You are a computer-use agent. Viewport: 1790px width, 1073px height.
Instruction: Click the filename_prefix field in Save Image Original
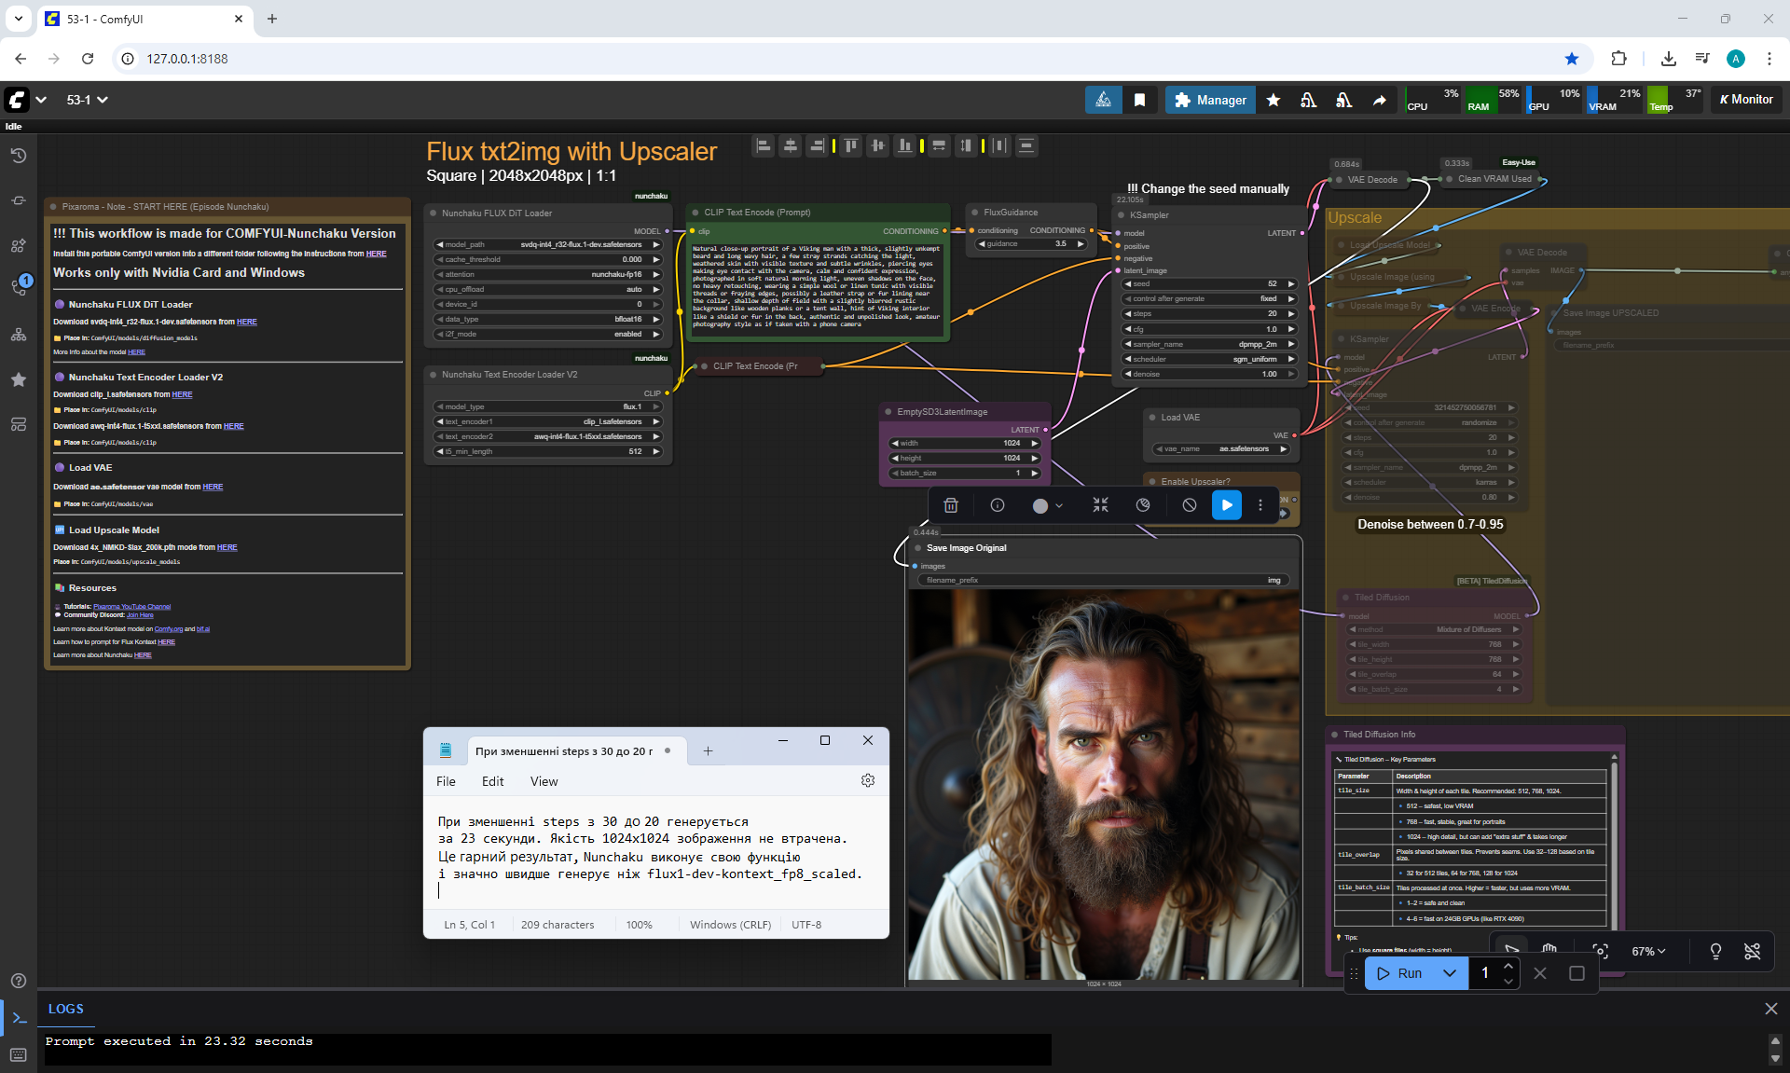pos(1104,580)
